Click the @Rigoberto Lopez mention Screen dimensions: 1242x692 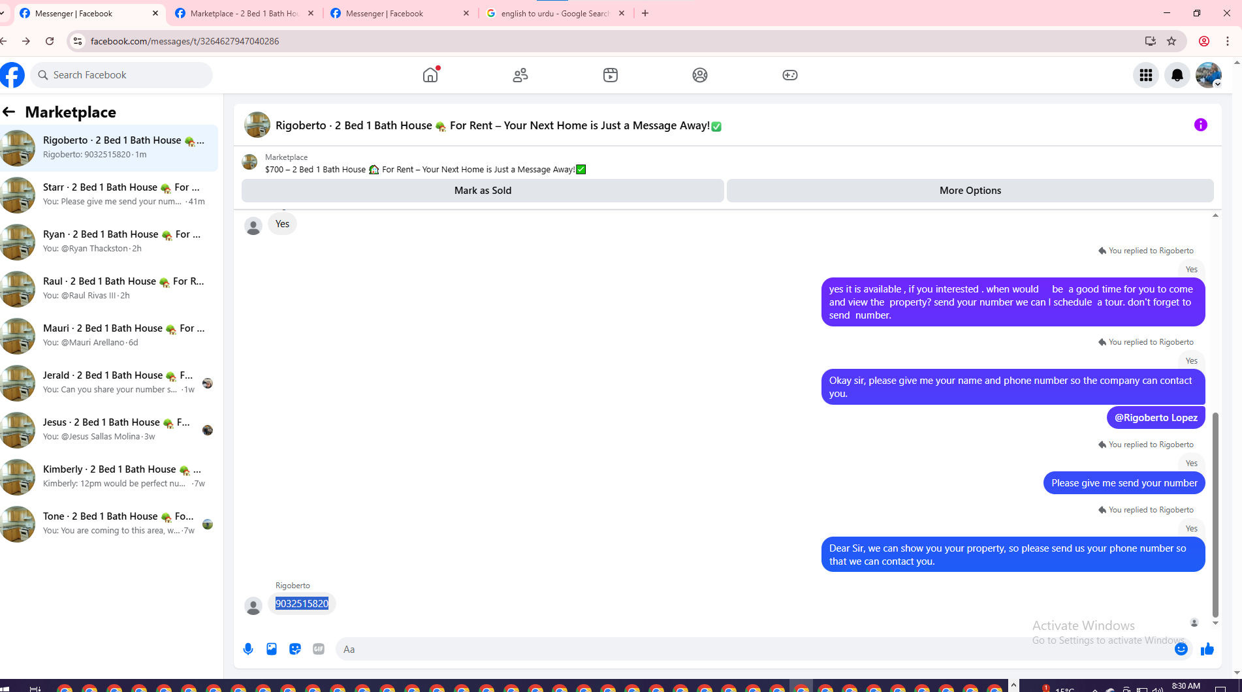click(1156, 418)
